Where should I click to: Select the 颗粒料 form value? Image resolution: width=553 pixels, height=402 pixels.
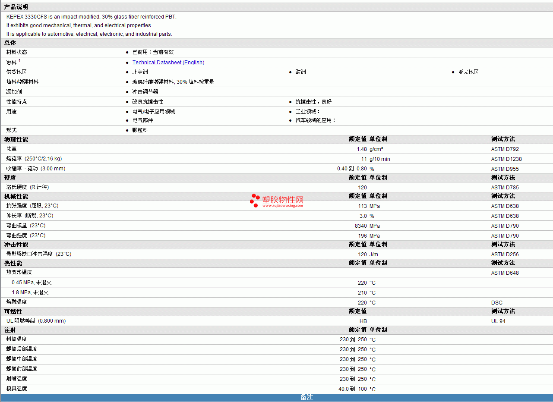pyautogui.click(x=140, y=130)
